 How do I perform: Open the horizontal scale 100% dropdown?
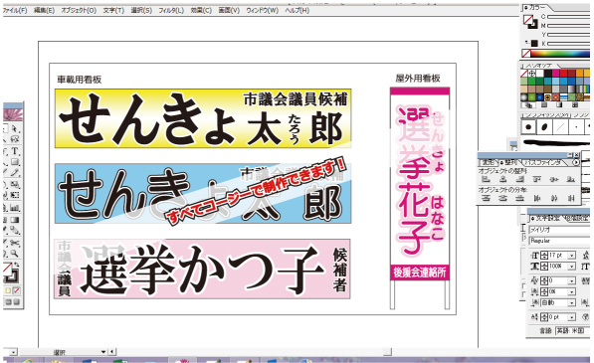pyautogui.click(x=571, y=267)
